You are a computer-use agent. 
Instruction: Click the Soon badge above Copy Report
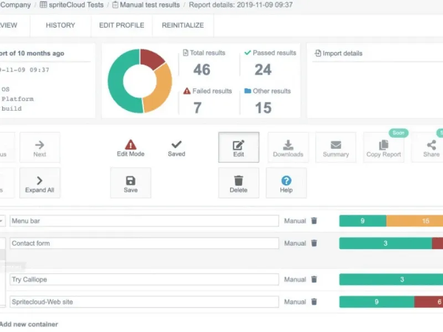(398, 133)
